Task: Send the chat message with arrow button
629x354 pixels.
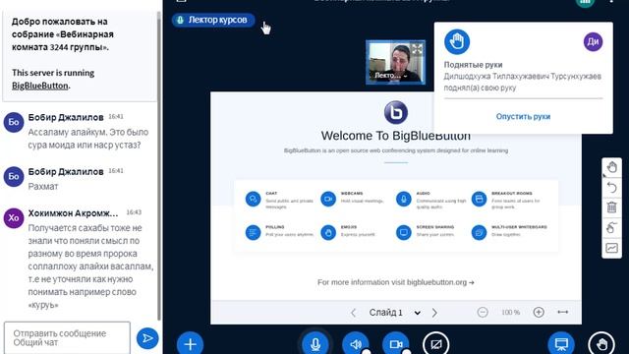Action: (147, 338)
